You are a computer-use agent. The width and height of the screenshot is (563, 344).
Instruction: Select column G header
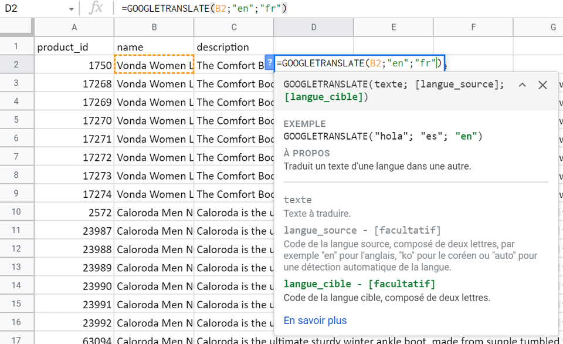(538, 28)
